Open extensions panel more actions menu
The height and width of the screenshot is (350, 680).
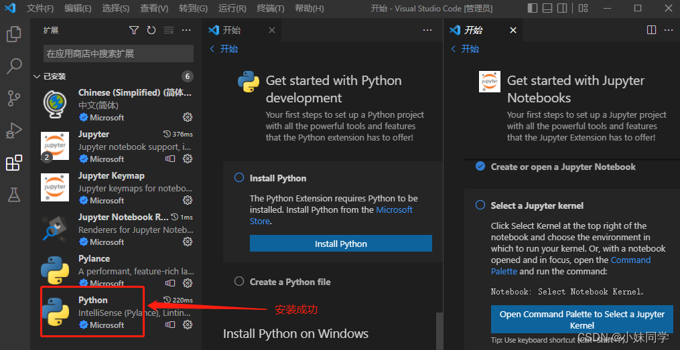tap(186, 30)
